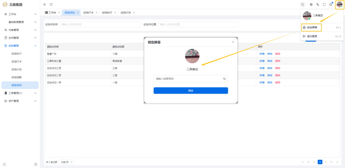
Task: Switch to the 巡检打卡 tab
Action: (88, 13)
